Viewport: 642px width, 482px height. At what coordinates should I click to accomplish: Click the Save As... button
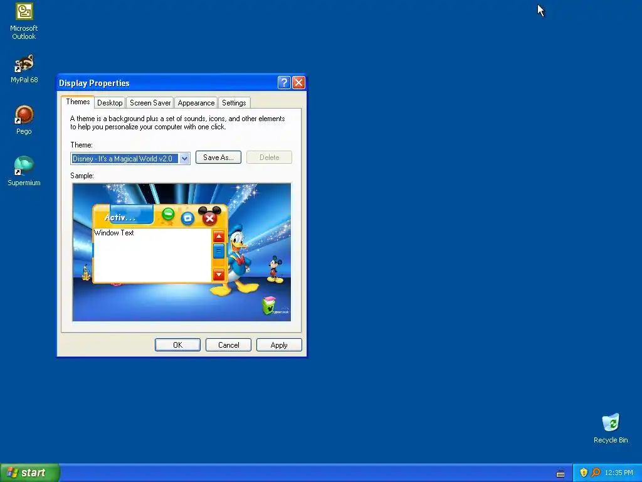(x=218, y=158)
